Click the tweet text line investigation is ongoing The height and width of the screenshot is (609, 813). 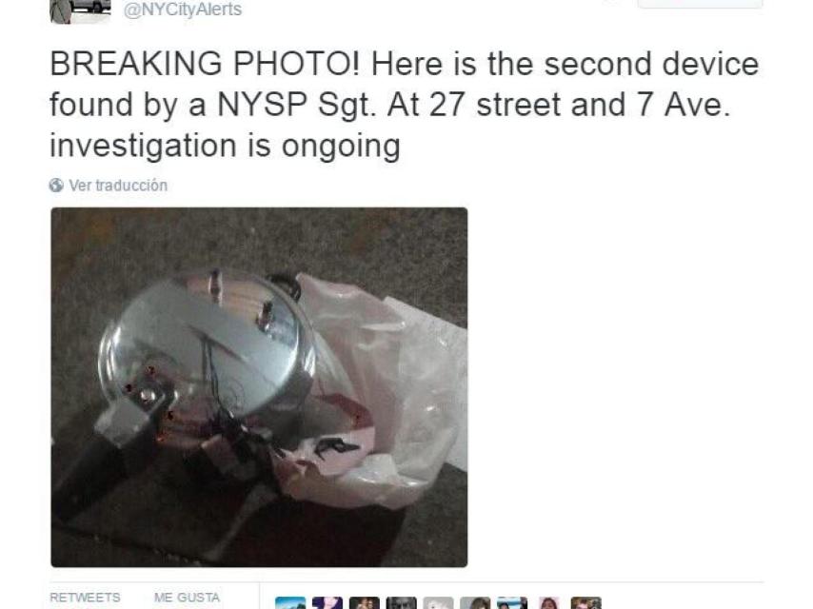pos(225,146)
